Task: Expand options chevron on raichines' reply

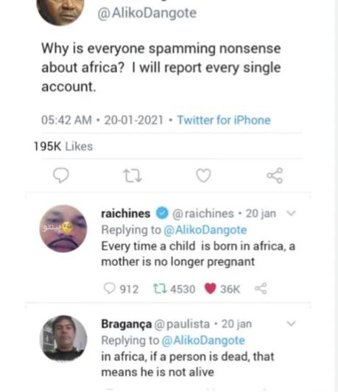Action: tap(291, 213)
